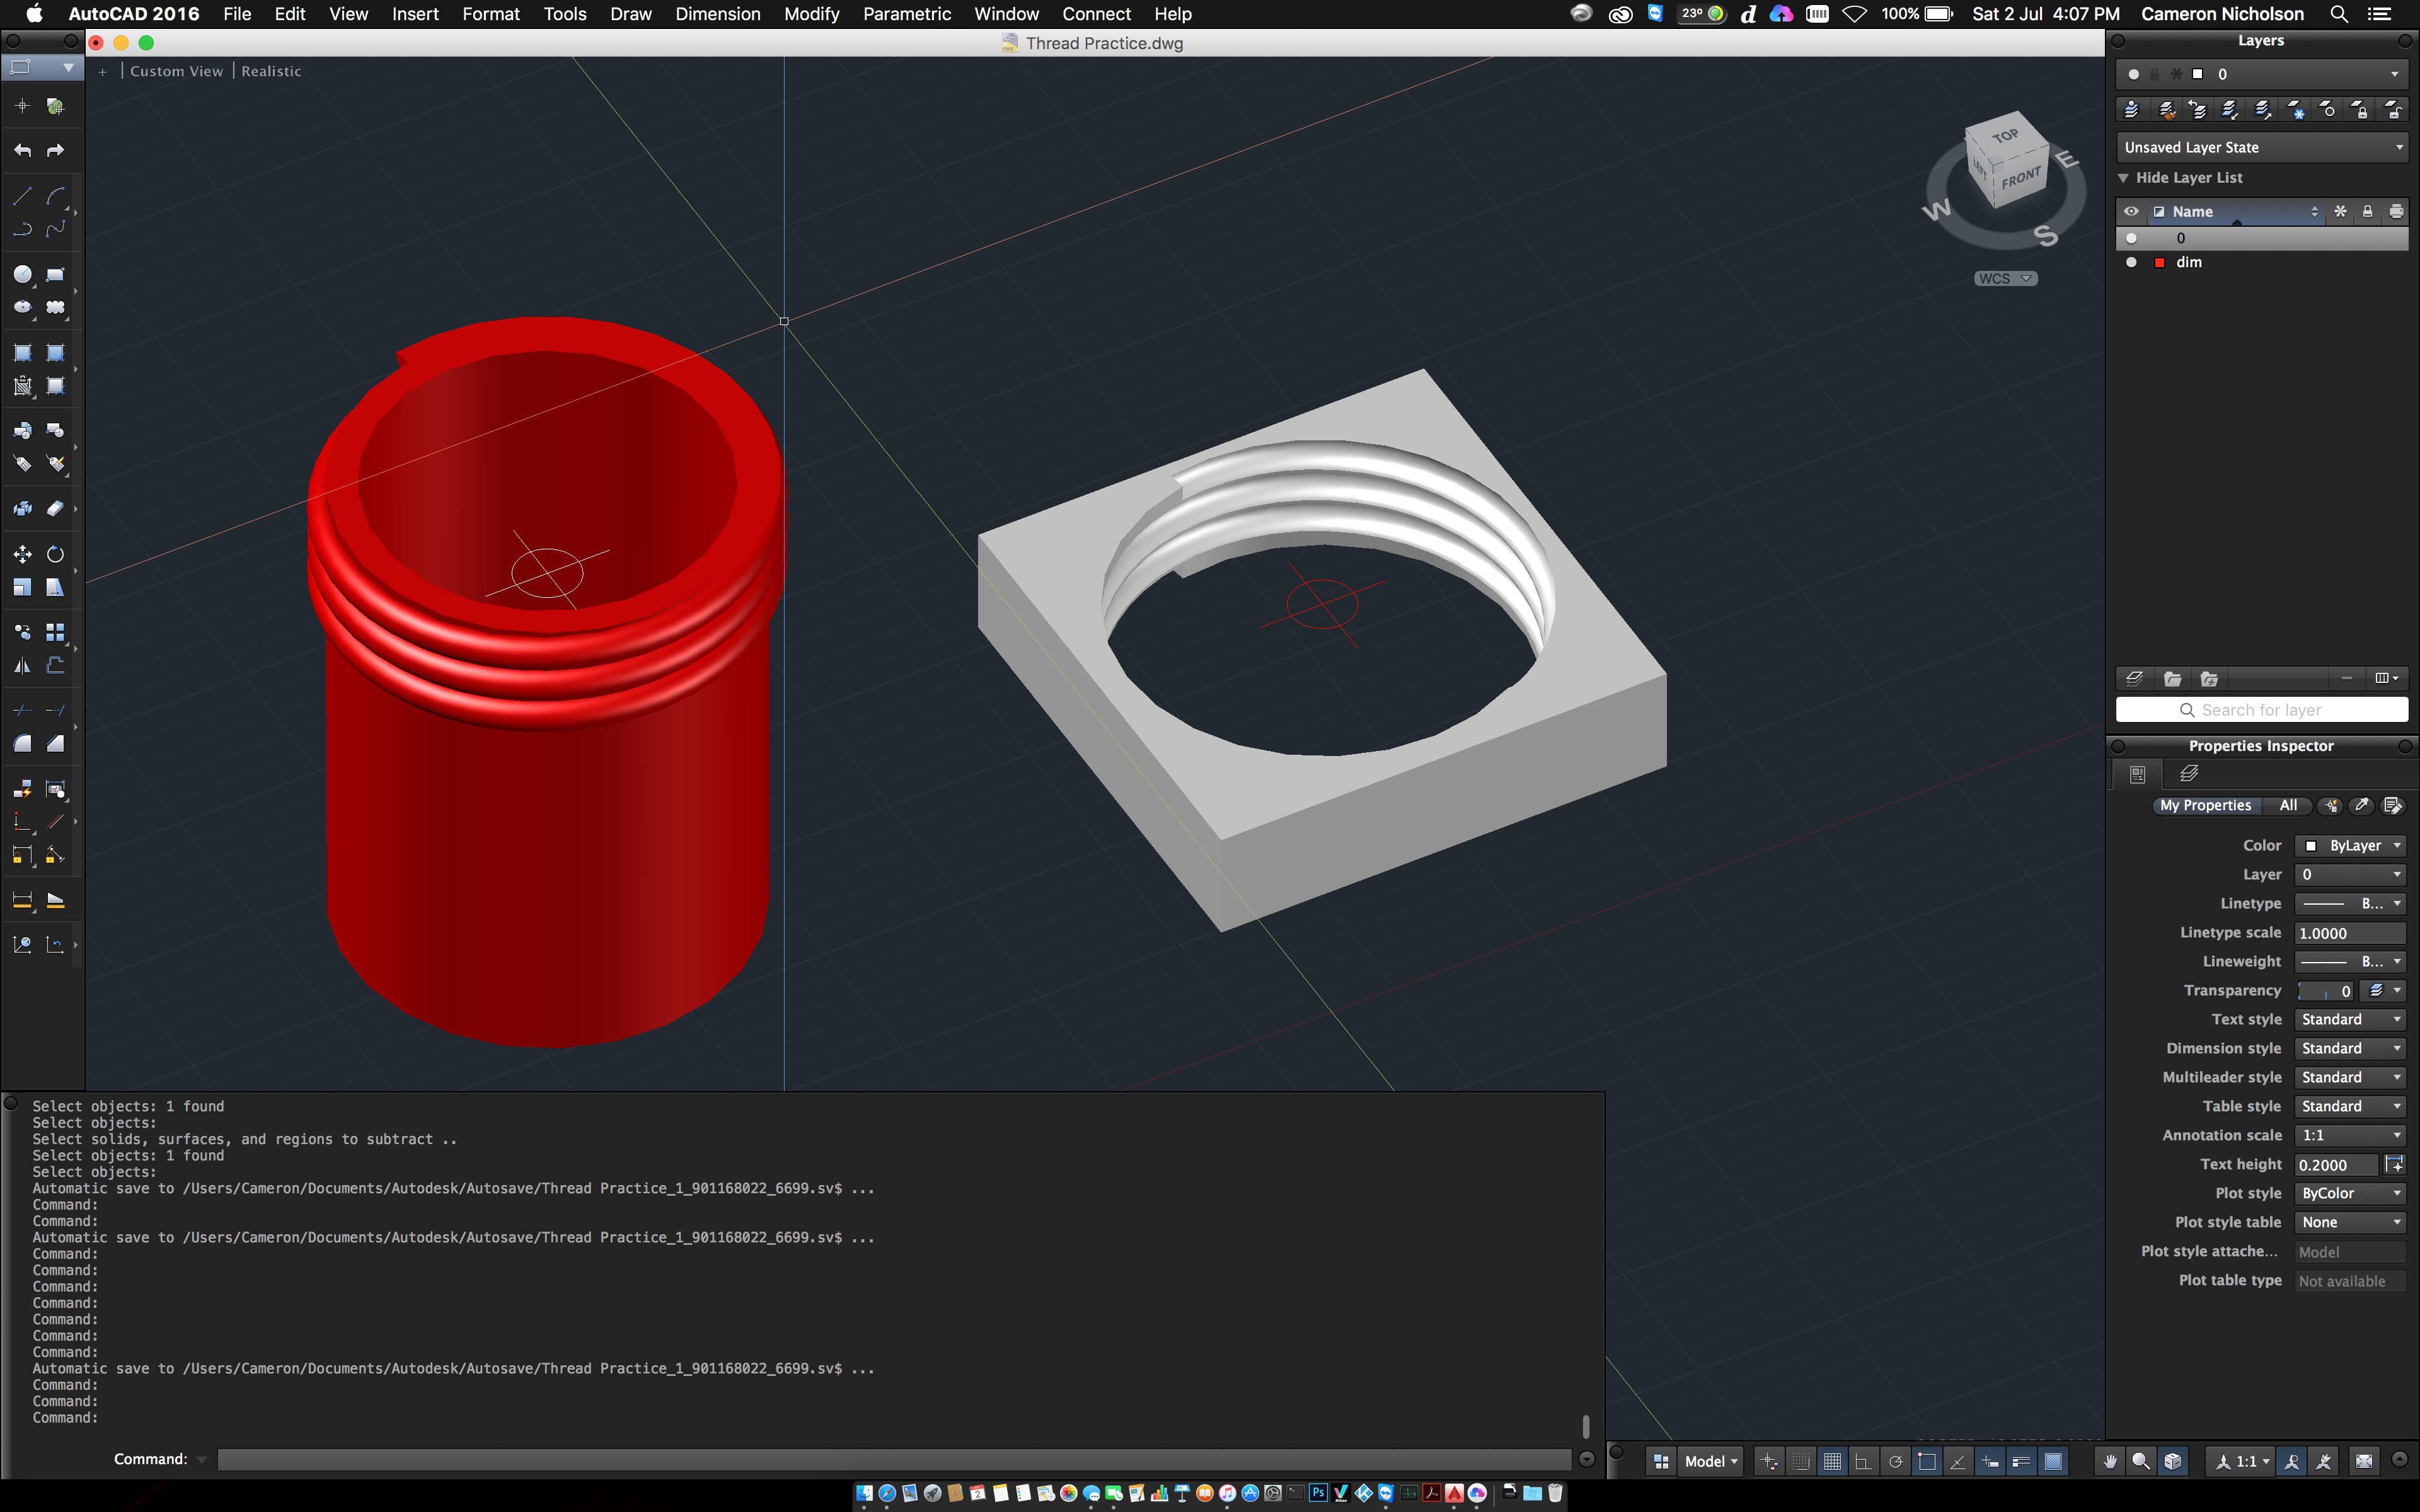Select the Mirror tool
The width and height of the screenshot is (2420, 1512).
(x=22, y=666)
